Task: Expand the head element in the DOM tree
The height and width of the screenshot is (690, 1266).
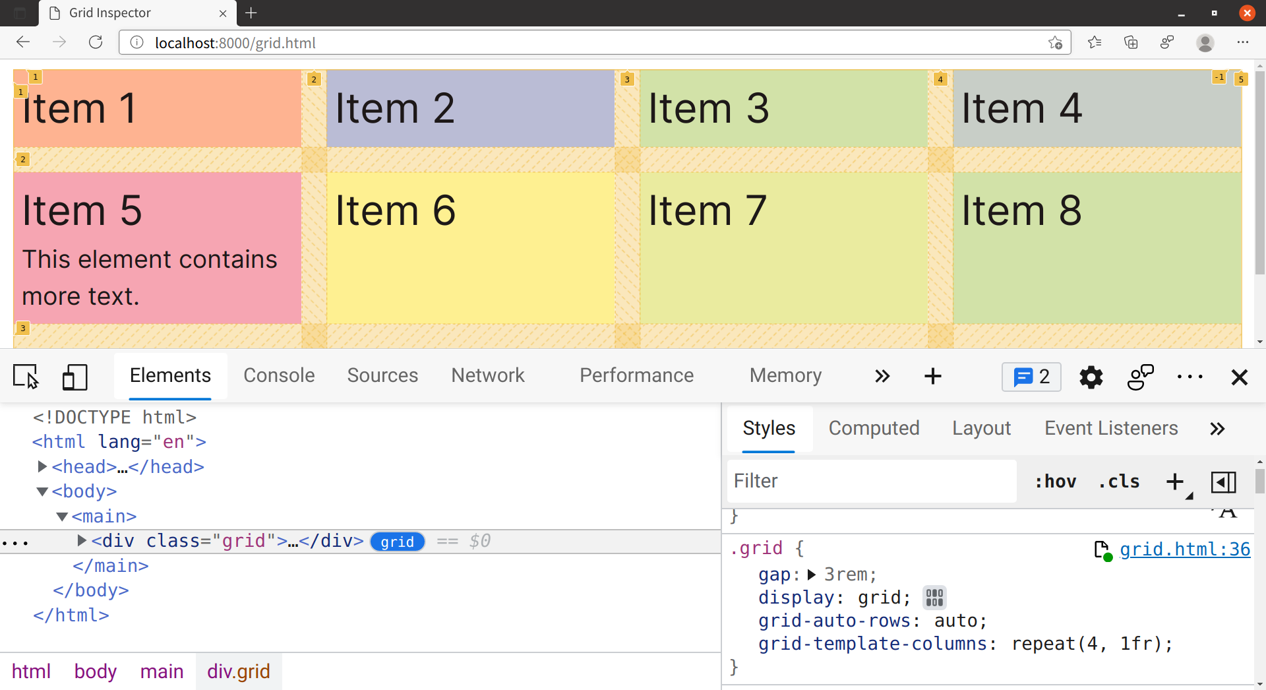Action: coord(42,466)
